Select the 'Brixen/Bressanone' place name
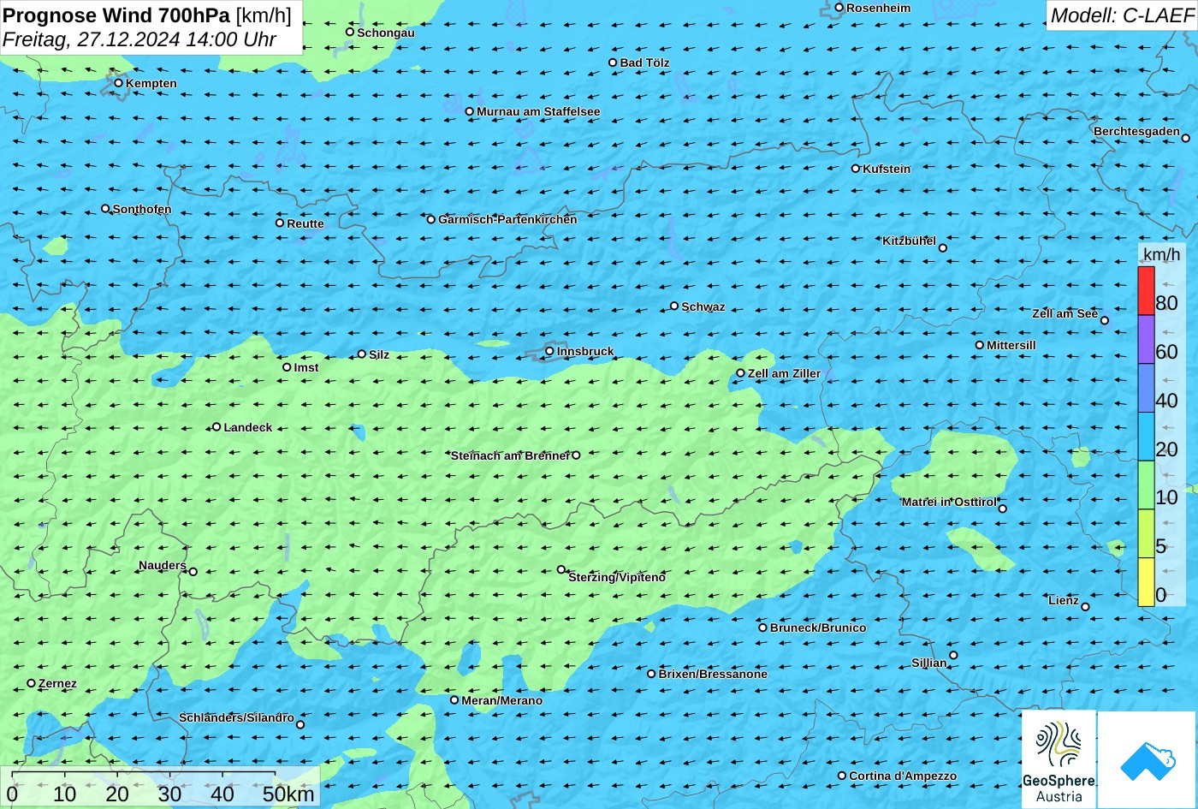The image size is (1198, 809). click(x=713, y=674)
